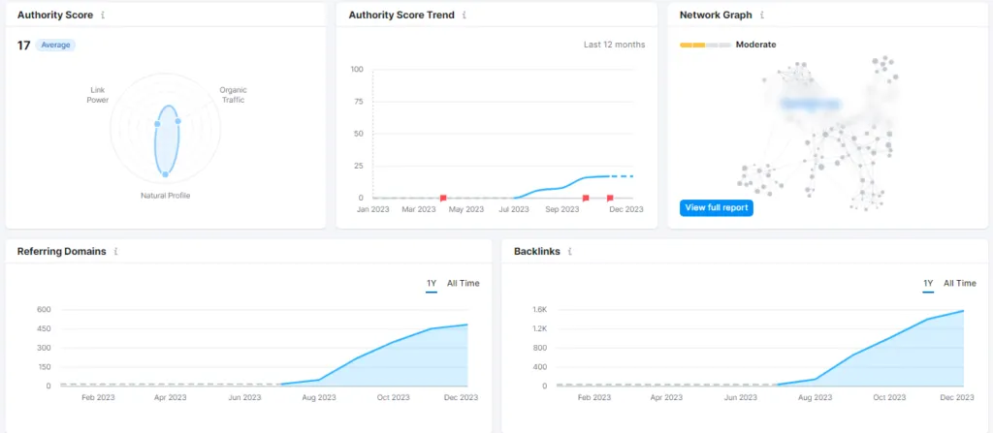Screen dimensions: 993x433
Task: Click 'Jul 2023' on Authority Score Trend axis
Action: point(513,209)
